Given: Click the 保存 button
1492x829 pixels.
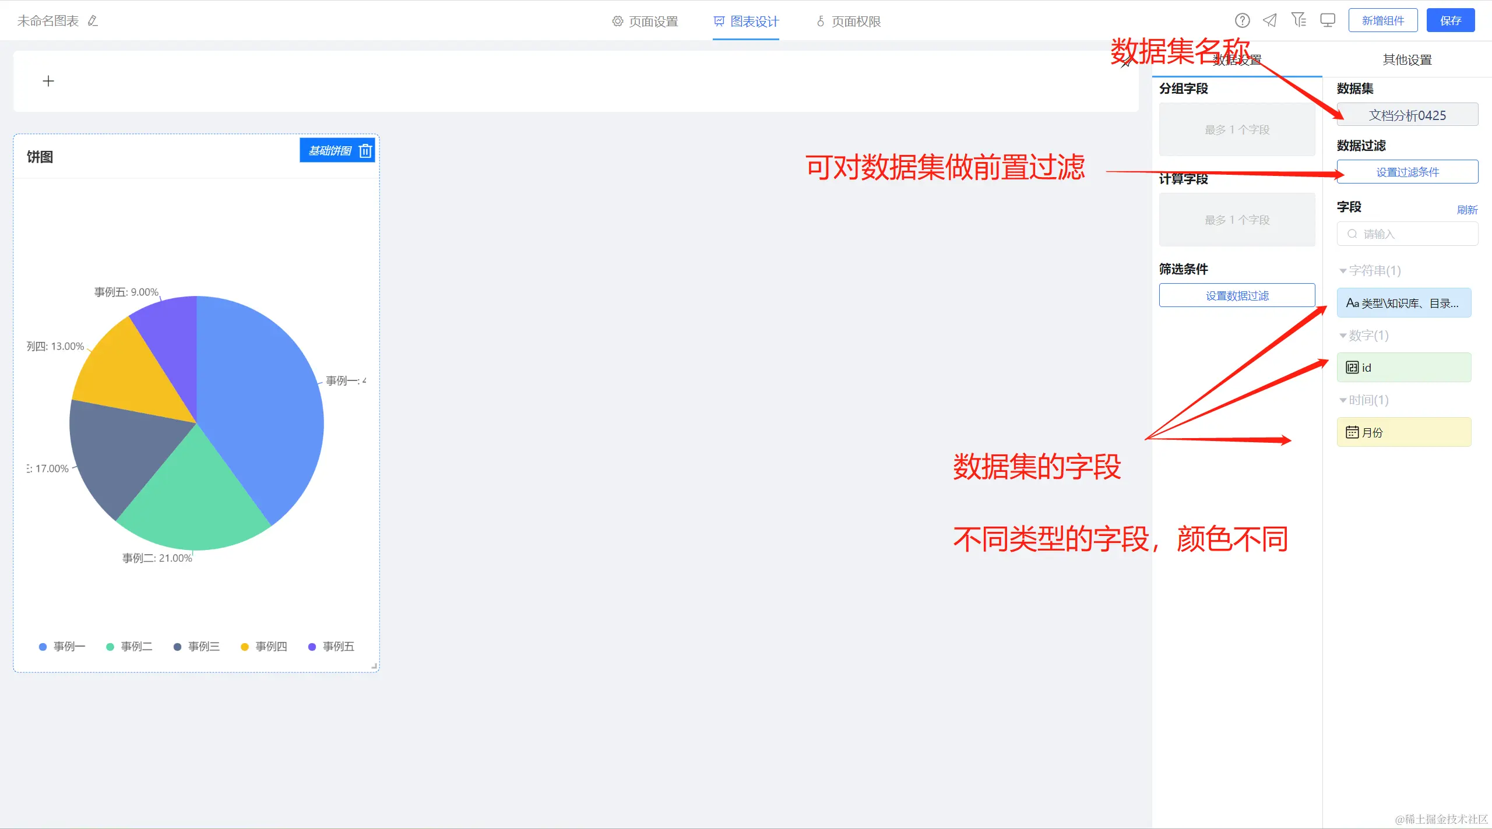Looking at the screenshot, I should [1450, 20].
